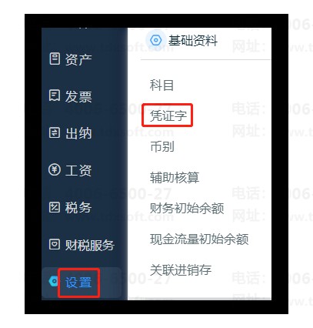Open the 发票 module text label
This screenshot has height=328, width=313.
coord(78,96)
